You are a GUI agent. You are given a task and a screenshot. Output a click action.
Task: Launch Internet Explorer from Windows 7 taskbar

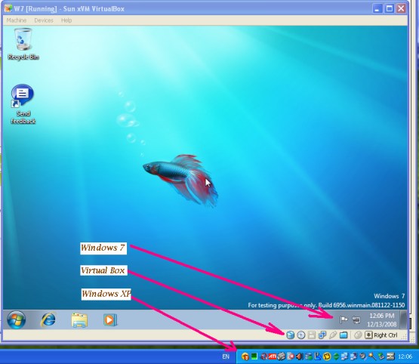tap(48, 319)
